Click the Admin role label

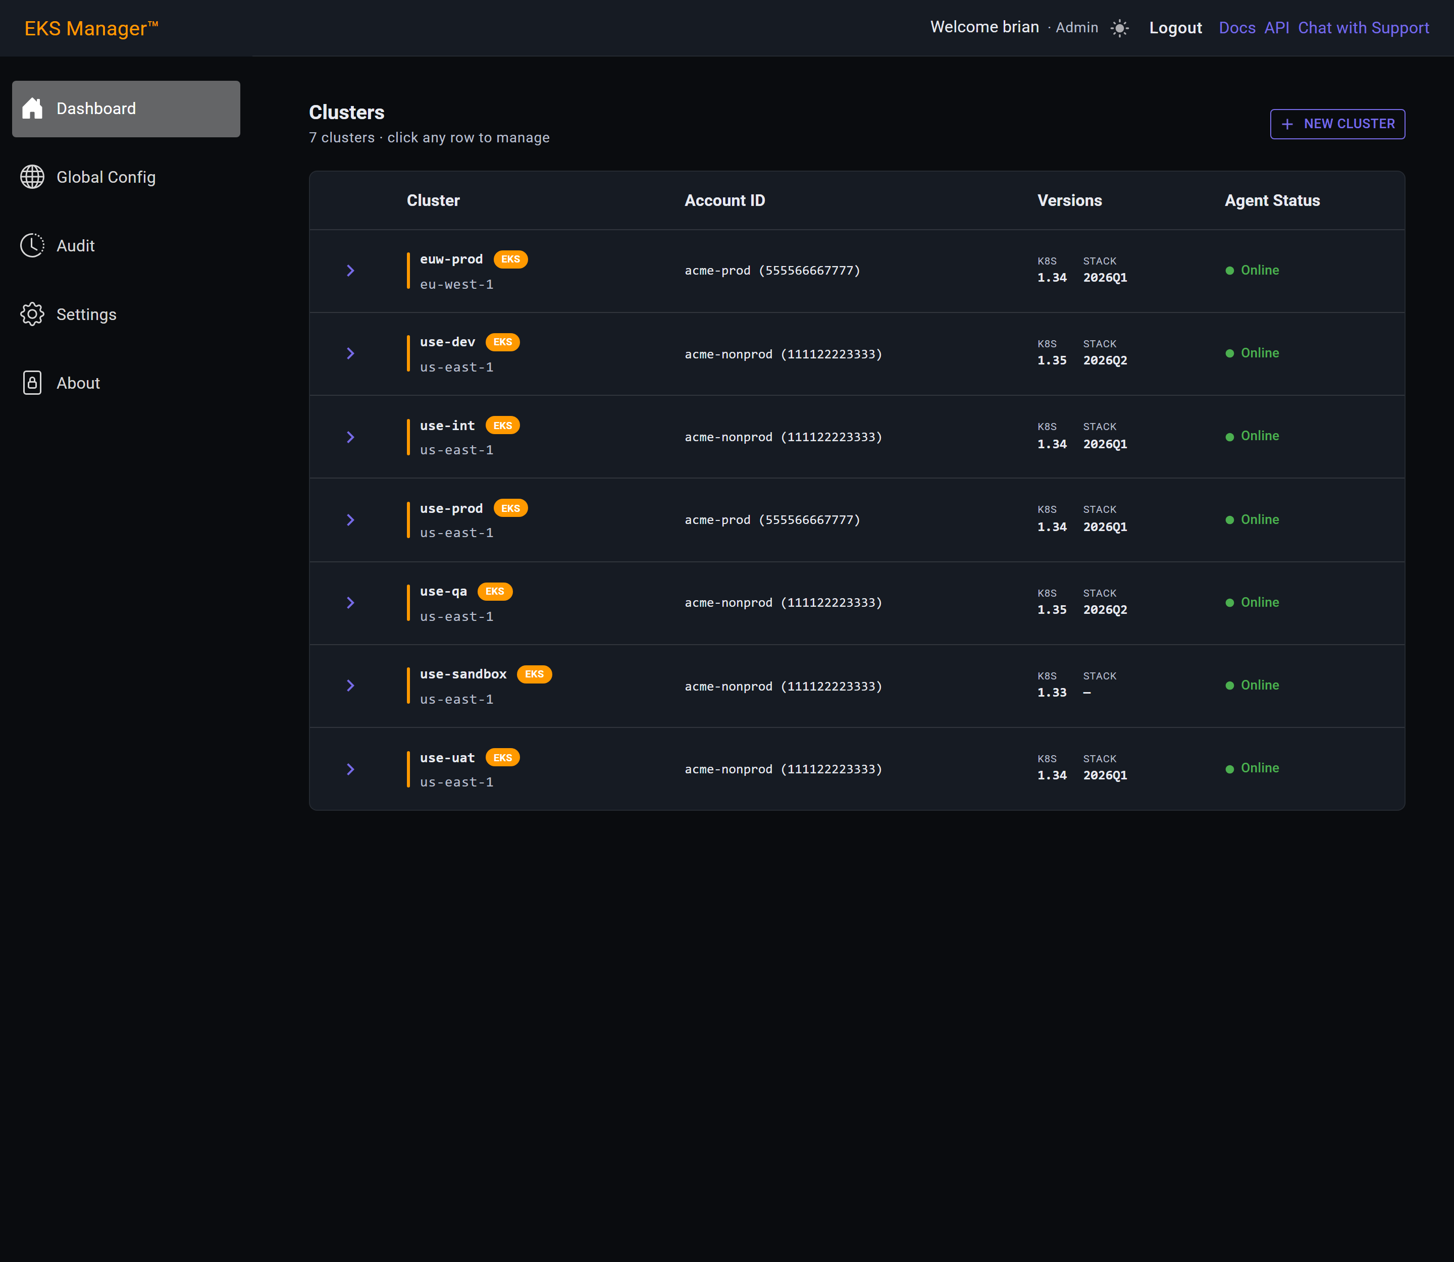click(x=1076, y=27)
